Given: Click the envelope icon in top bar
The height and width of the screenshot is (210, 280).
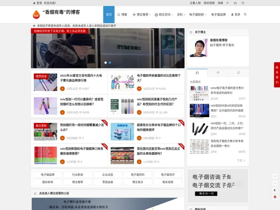Looking at the screenshot, I should 235,3.
